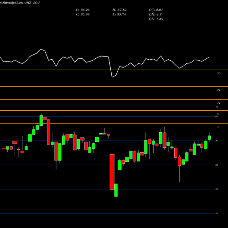The height and width of the screenshot is (228, 228).
Task: Click the 21 label on the blue price gridline
Action: (217, 213)
